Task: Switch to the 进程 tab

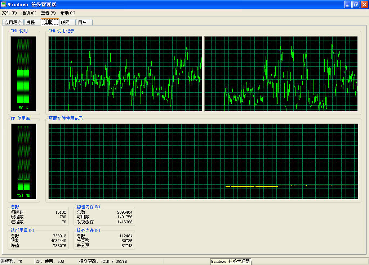Action: click(x=31, y=22)
